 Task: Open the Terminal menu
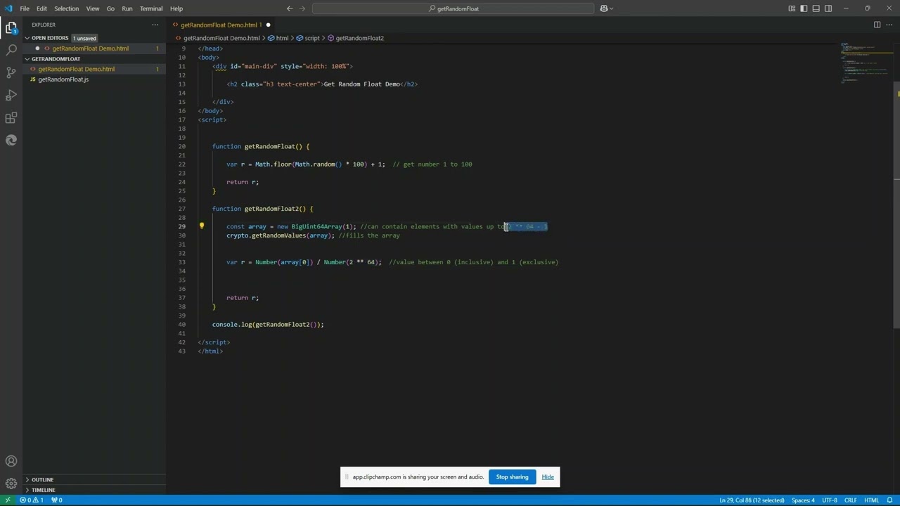151,8
